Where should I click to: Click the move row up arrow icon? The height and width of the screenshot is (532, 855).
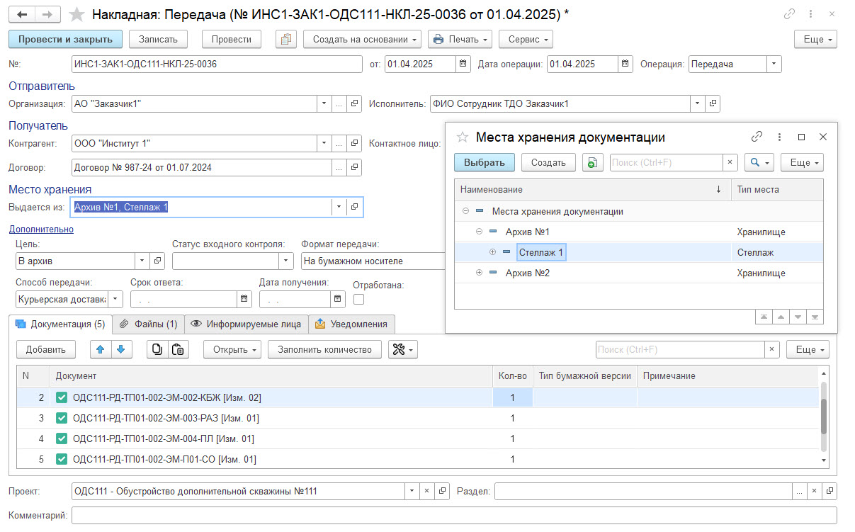coord(101,349)
